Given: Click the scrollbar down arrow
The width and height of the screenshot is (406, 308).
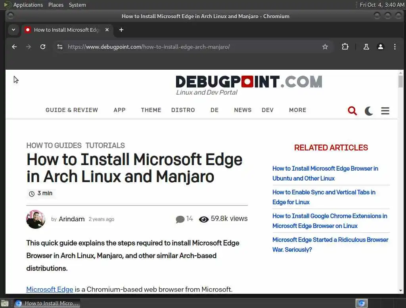Looking at the screenshot, I should click(x=400, y=291).
